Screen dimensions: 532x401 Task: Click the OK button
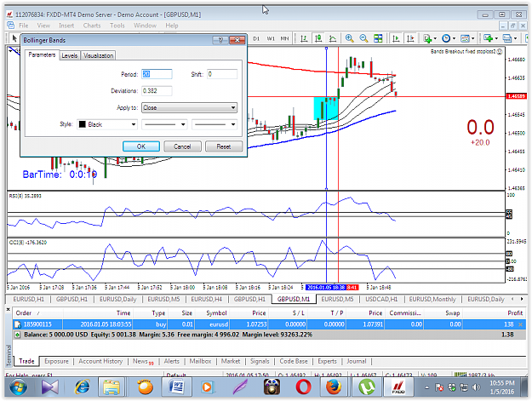pyautogui.click(x=141, y=146)
